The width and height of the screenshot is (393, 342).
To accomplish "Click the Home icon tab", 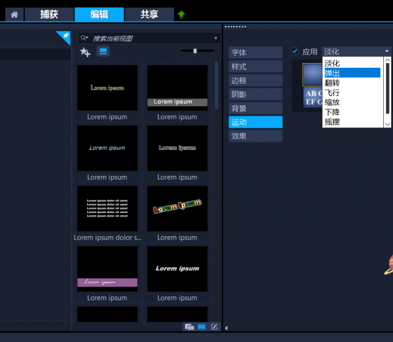I will [x=14, y=14].
